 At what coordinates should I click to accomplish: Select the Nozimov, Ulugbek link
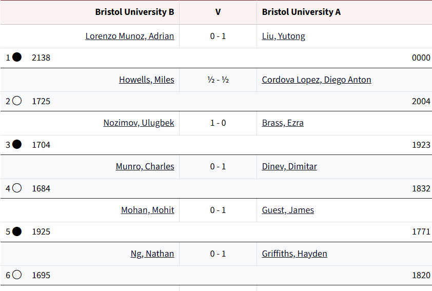pyautogui.click(x=139, y=123)
